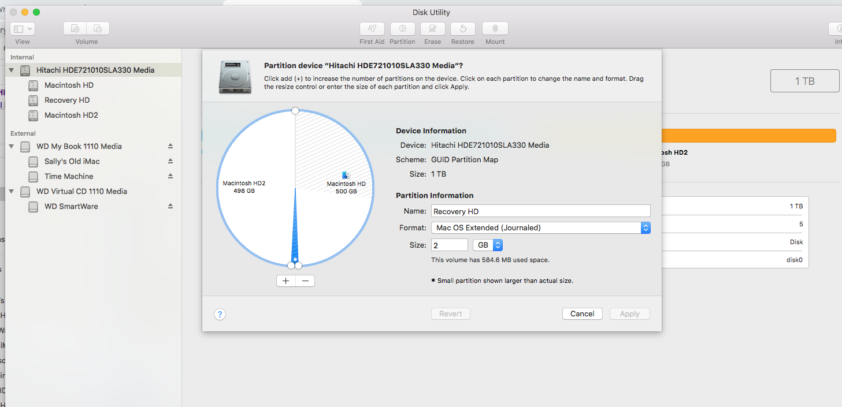Select Macintosh HD2 volume in sidebar
The width and height of the screenshot is (842, 407).
tap(71, 115)
